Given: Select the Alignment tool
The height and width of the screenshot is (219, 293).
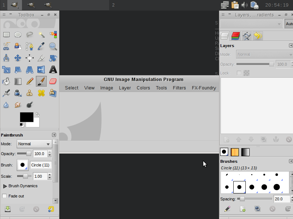Looking at the screenshot, I should (x=30, y=58).
